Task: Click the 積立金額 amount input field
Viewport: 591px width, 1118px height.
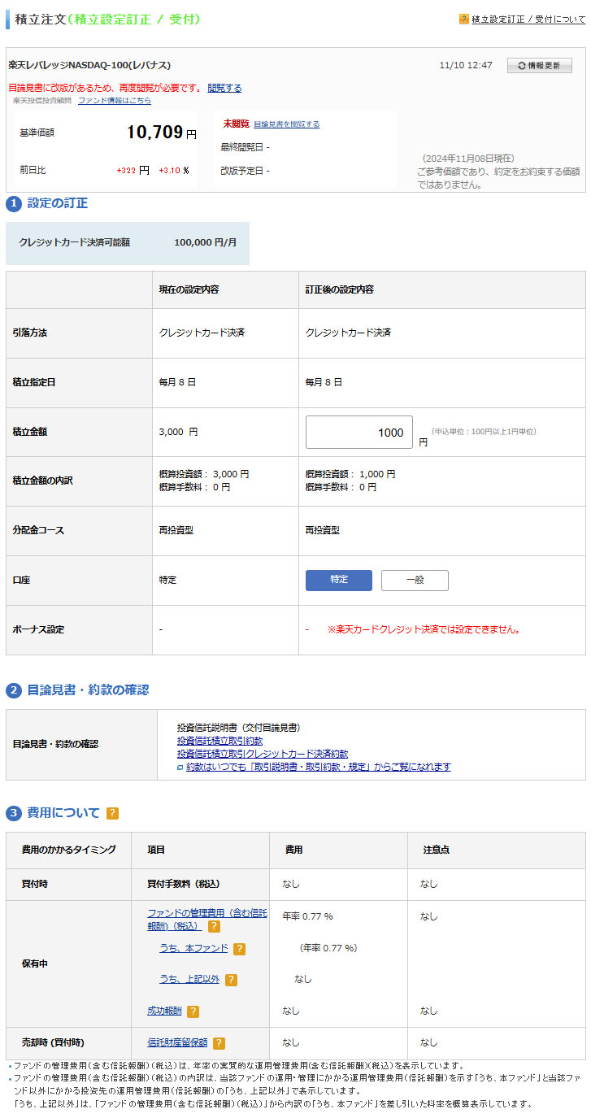Action: point(359,433)
